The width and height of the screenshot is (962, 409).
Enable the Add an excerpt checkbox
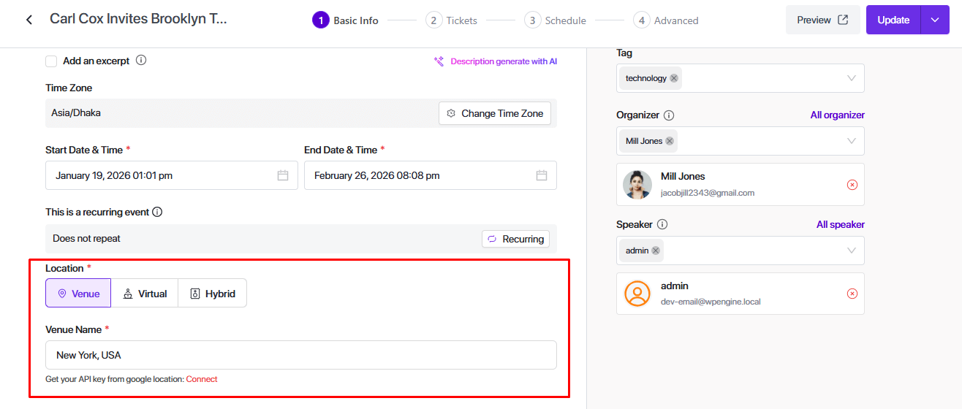point(51,61)
